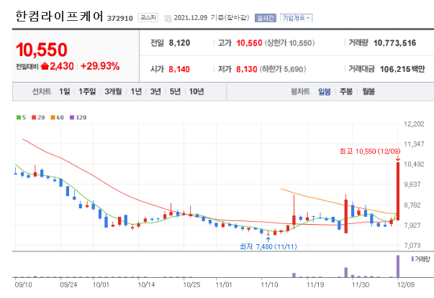Click the stock name 한컴라이프케어

click(59, 17)
